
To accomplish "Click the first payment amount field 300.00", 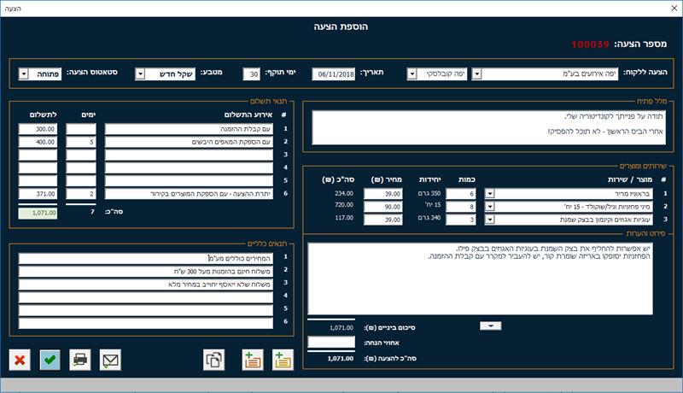I will coord(38,129).
